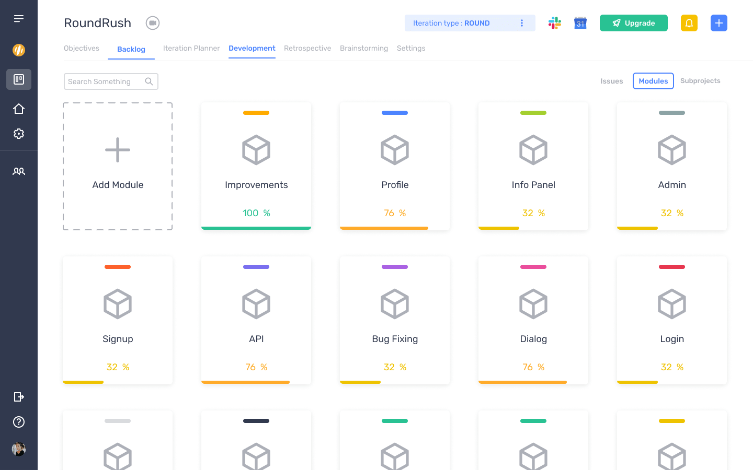The image size is (753, 470).
Task: Click the Admin module name
Action: click(x=672, y=185)
